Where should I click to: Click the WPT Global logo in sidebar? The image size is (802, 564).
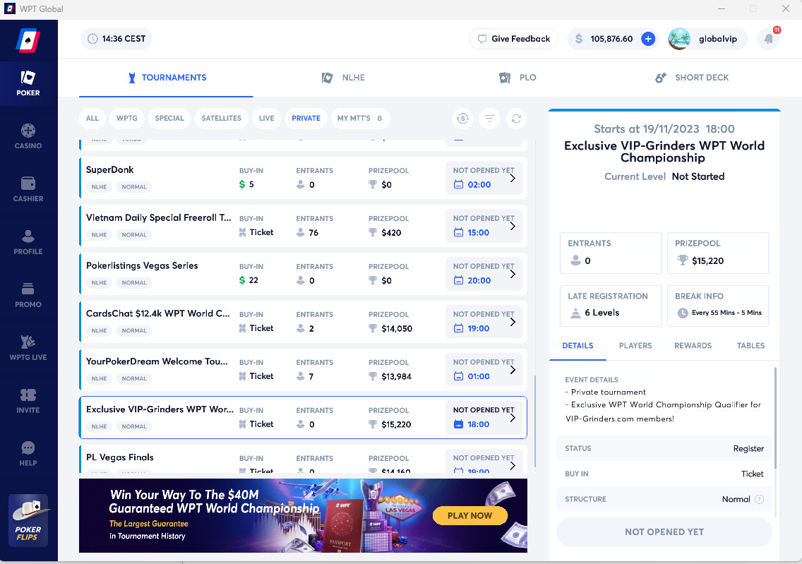[28, 40]
